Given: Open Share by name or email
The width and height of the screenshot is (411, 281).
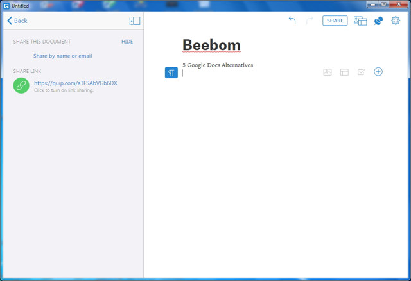Looking at the screenshot, I should (62, 56).
